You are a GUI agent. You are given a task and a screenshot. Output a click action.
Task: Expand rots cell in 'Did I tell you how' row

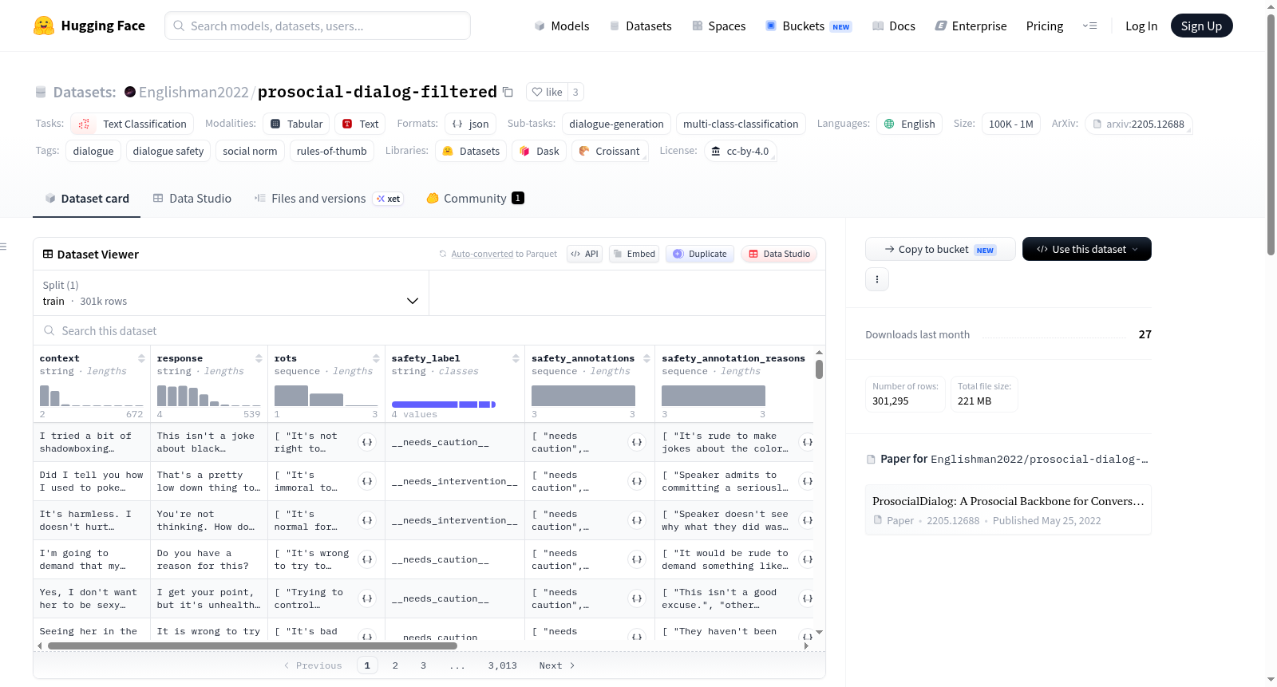click(367, 481)
